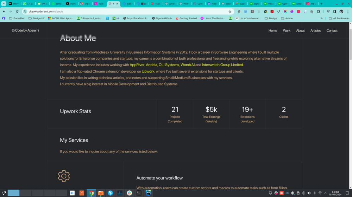Screen dimensions: 352x197
Task: Click the show desktop button
Action: pos(347,193)
